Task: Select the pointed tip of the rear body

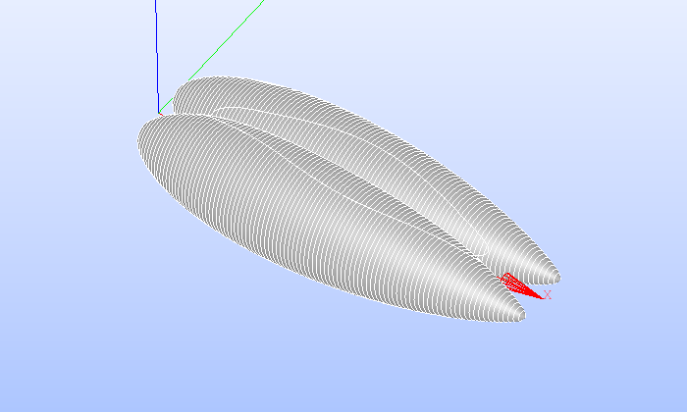Action: 556,277
